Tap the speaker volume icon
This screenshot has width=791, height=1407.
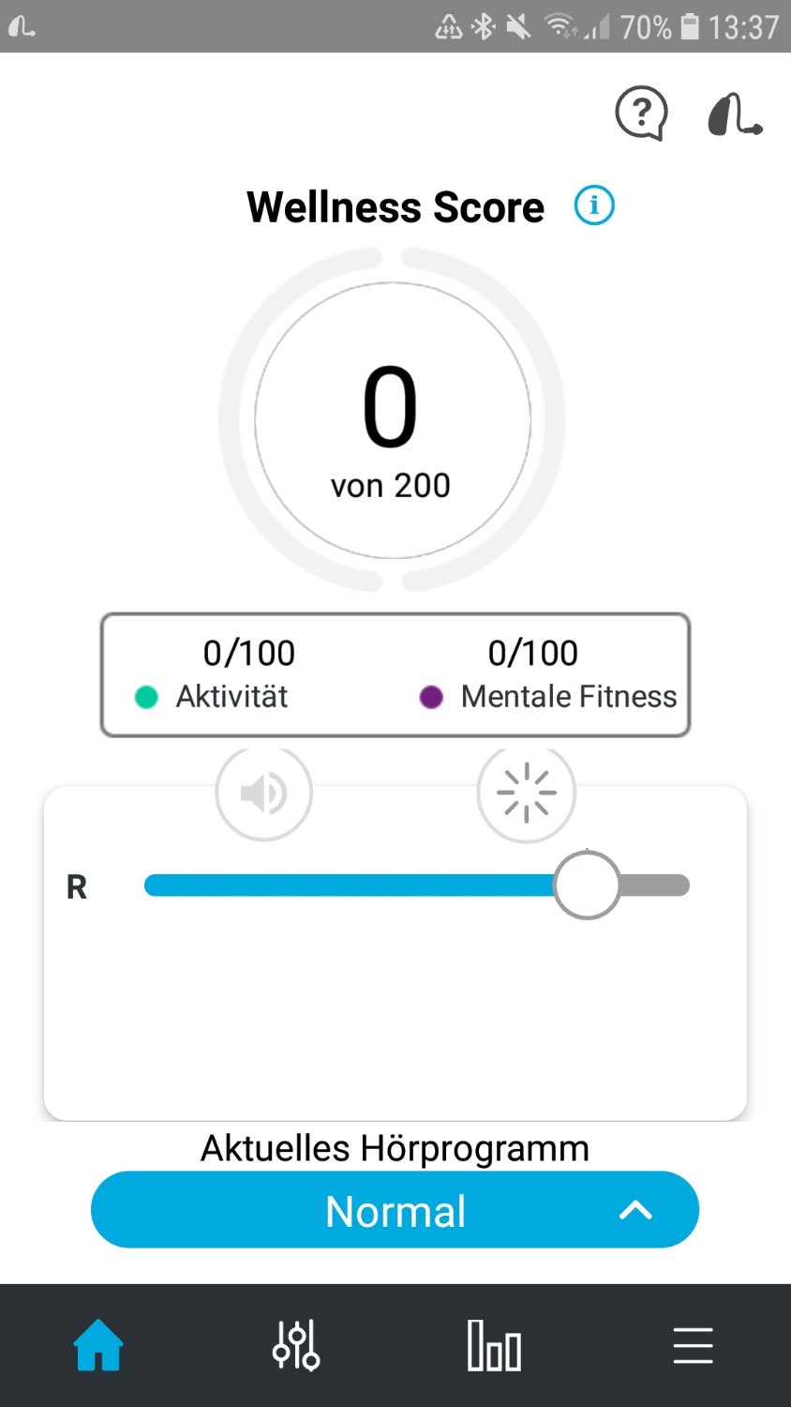263,794
